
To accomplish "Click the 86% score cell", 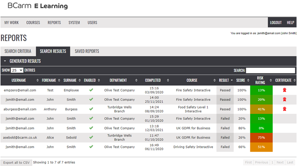I will [x=242, y=128].
